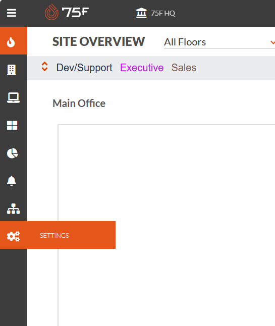Click the settings gears icon
The width and height of the screenshot is (275, 326).
pyautogui.click(x=13, y=236)
